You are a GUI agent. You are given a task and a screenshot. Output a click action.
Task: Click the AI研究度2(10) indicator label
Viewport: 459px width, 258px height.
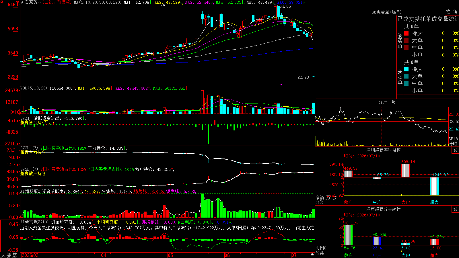click(35, 222)
